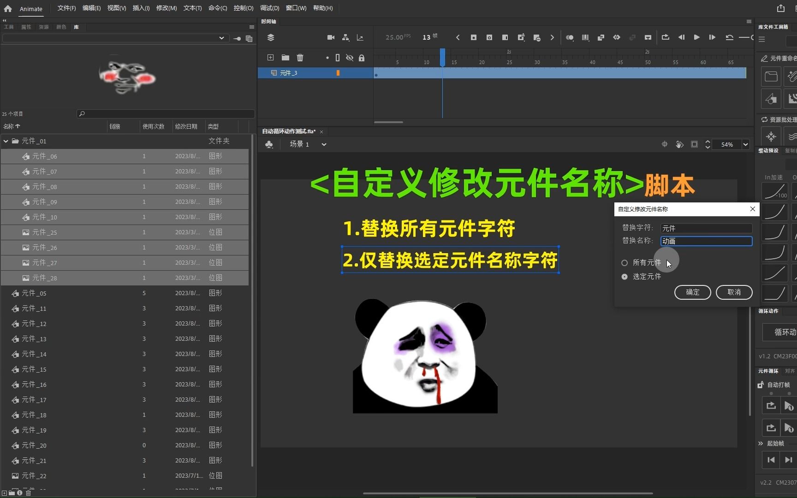
Task: Click the 25.00 FPS frame rate value
Action: [396, 37]
